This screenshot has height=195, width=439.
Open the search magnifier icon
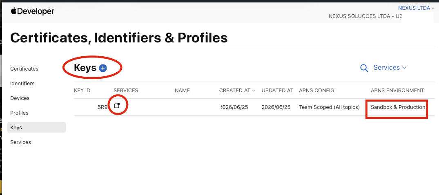(364, 68)
